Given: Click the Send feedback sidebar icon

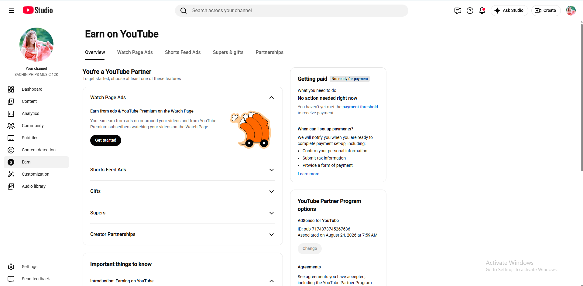Looking at the screenshot, I should tap(11, 279).
